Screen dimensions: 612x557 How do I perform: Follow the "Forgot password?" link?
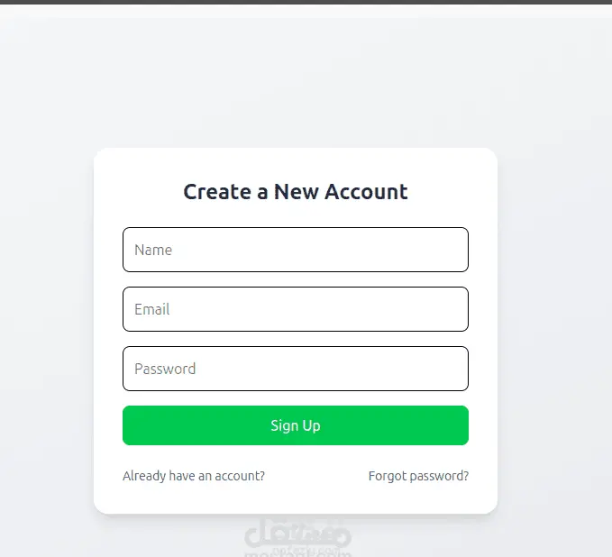click(418, 476)
